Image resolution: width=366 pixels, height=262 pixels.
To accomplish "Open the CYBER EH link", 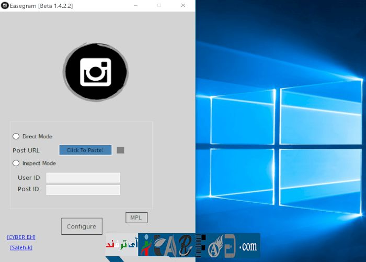I will tap(21, 237).
